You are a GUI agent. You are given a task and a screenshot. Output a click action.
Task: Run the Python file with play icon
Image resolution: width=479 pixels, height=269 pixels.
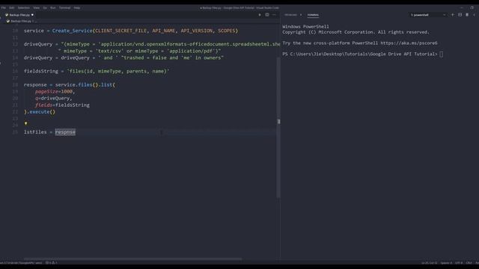tap(260, 15)
